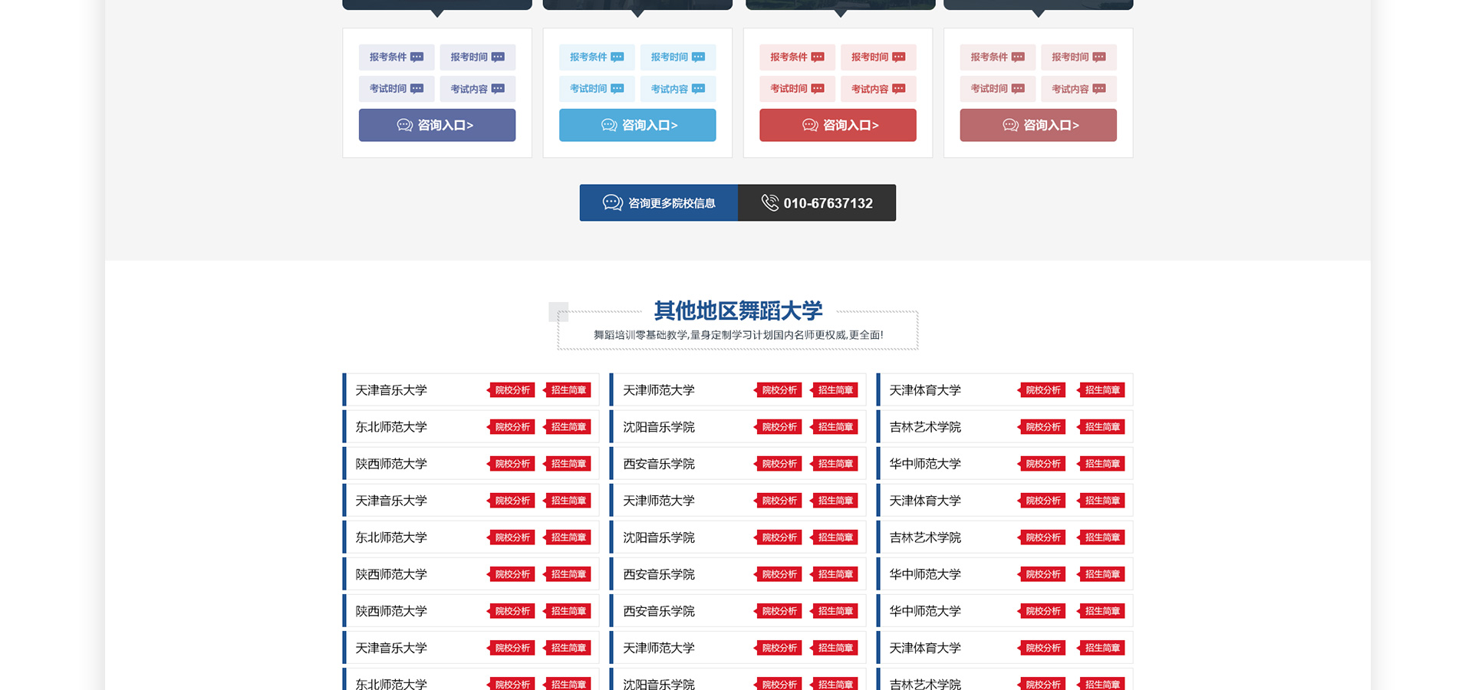The width and height of the screenshot is (1472, 690).
Task: Click message icon next to purple 报考条件 tag
Action: click(x=417, y=58)
